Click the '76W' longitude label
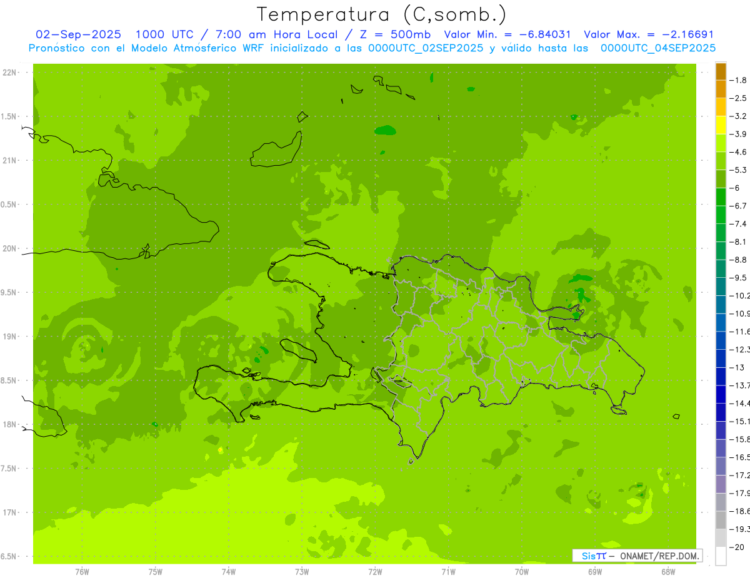Image resolution: width=750 pixels, height=580 pixels. click(82, 572)
